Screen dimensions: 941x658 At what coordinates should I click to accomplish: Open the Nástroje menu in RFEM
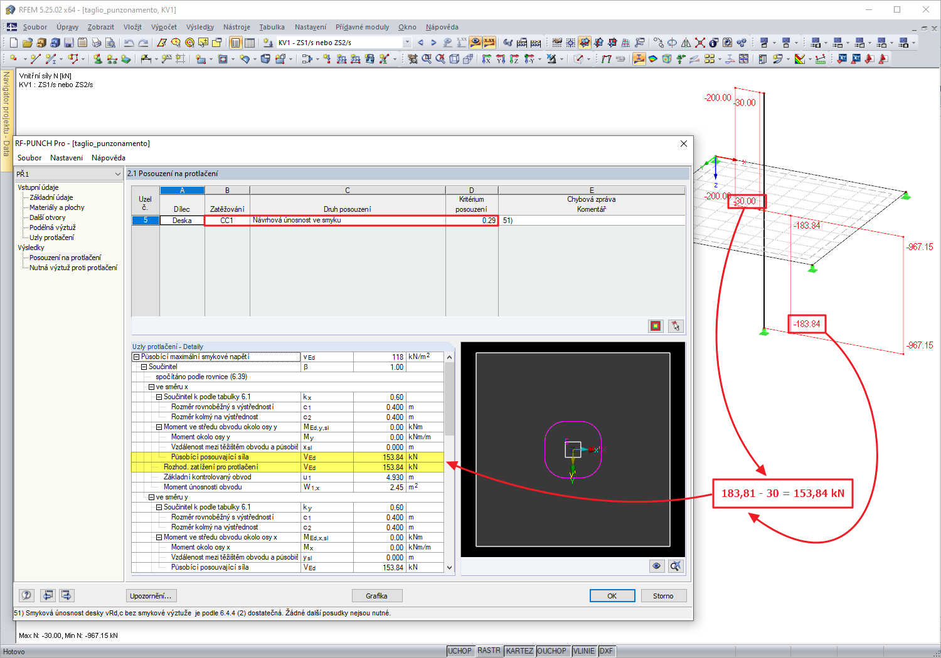coord(237,27)
